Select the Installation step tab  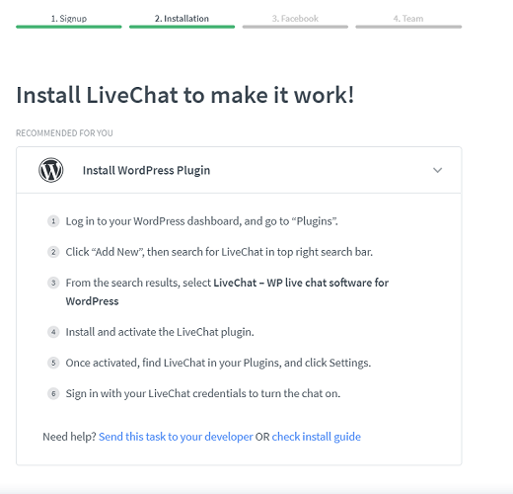pos(182,19)
